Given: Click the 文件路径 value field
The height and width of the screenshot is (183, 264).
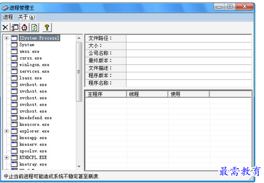Looking at the screenshot, I should pyautogui.click(x=189, y=38).
